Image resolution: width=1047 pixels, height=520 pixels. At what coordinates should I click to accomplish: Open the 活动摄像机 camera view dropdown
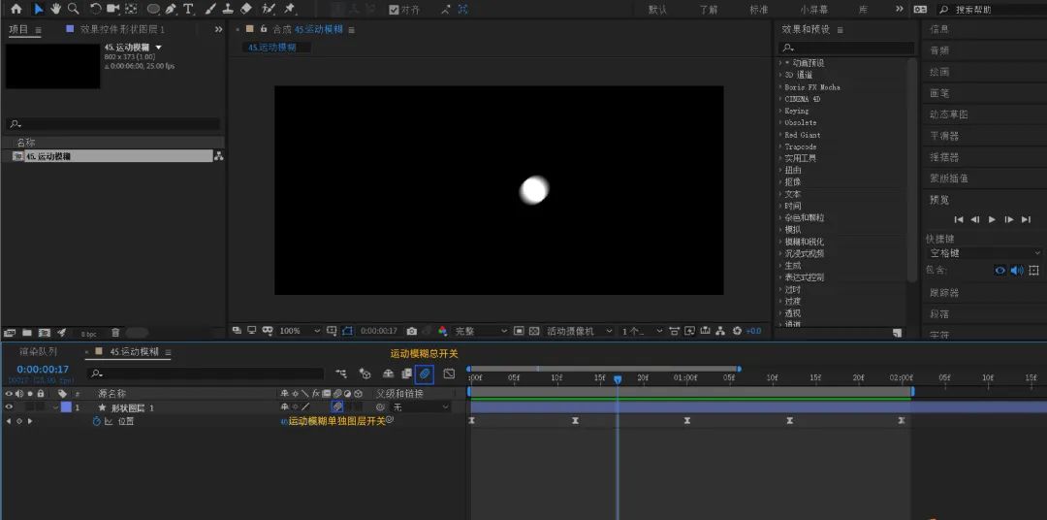tap(580, 331)
